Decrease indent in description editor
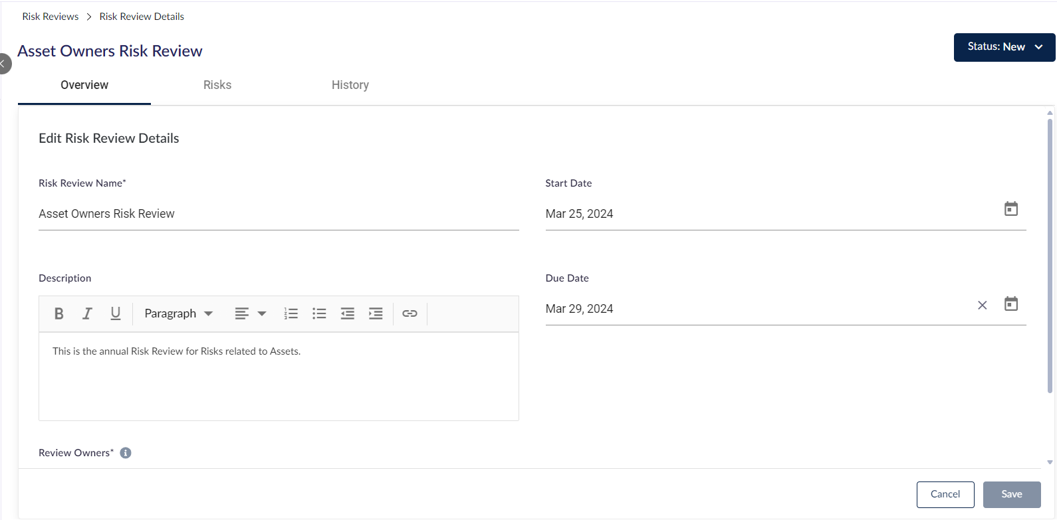Image resolution: width=1057 pixels, height=520 pixels. click(x=348, y=313)
